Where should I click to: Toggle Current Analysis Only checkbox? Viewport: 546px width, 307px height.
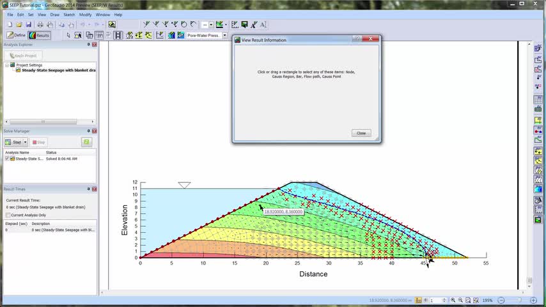click(8, 215)
